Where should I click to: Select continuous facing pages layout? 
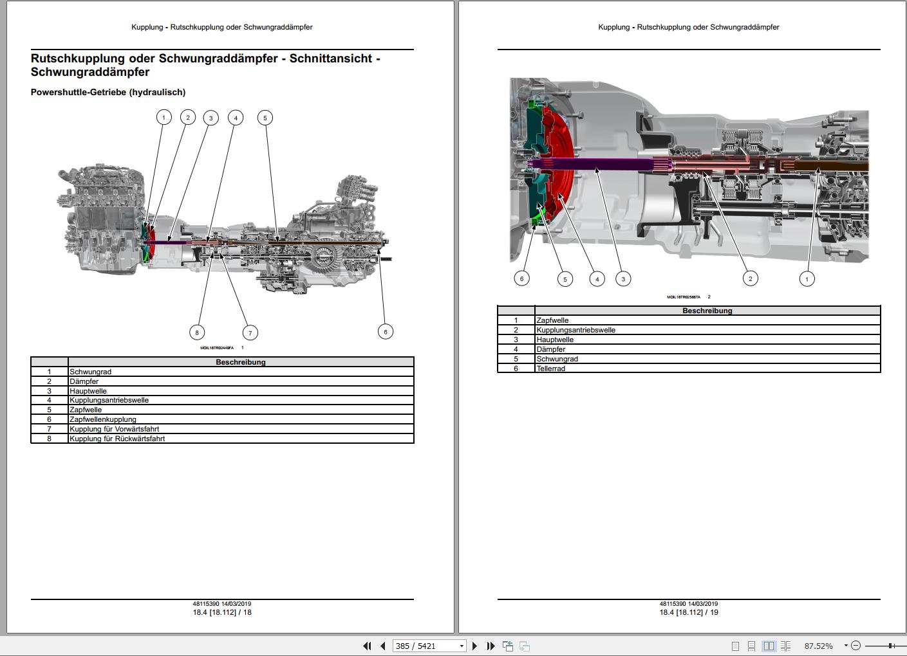click(785, 646)
